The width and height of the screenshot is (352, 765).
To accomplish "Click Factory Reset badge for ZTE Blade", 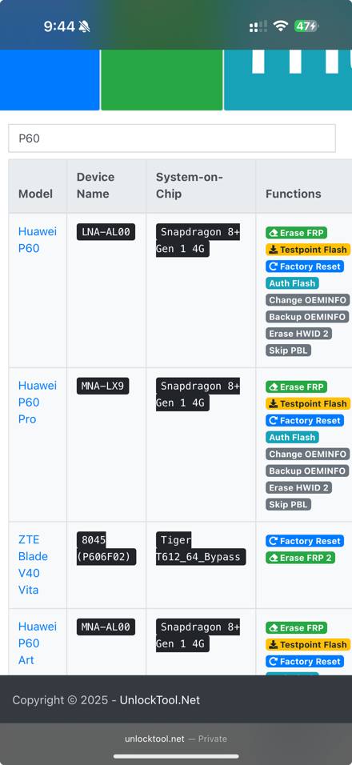I will 305,541.
